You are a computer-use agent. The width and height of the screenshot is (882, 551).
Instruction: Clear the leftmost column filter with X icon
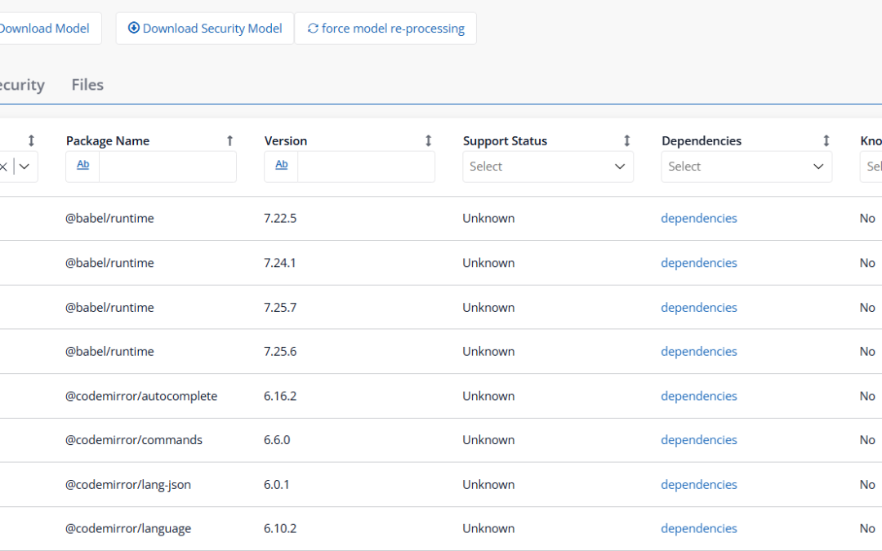point(4,167)
